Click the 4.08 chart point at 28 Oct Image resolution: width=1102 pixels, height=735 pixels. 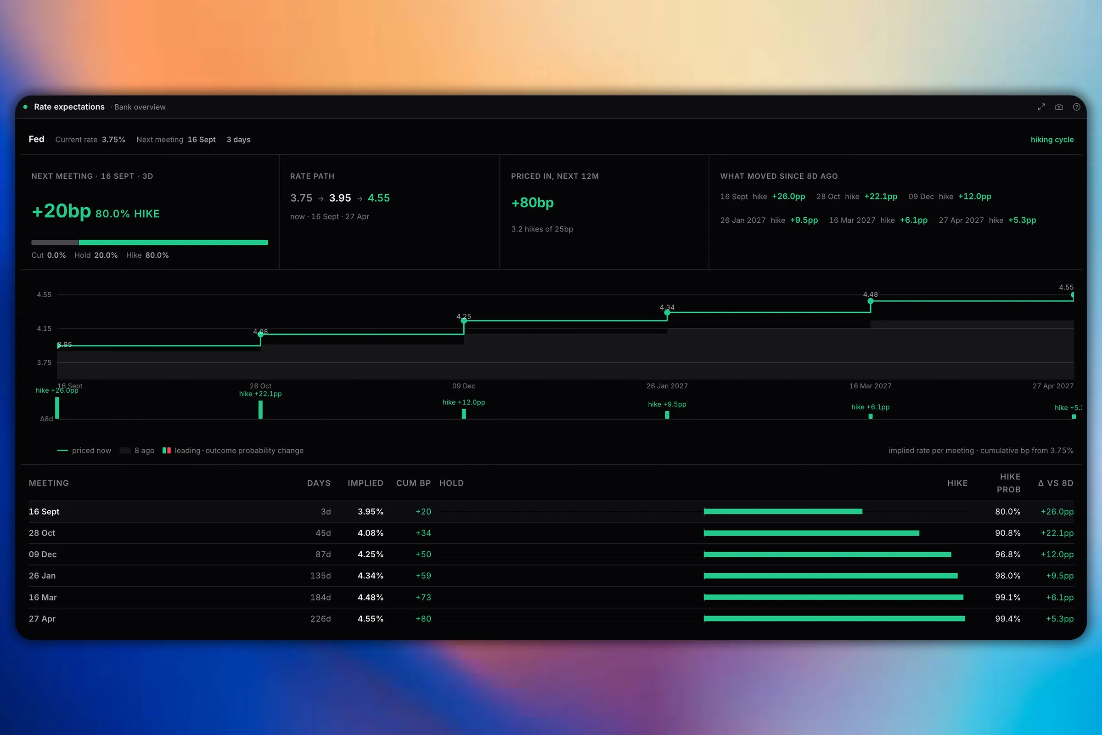pyautogui.click(x=260, y=334)
